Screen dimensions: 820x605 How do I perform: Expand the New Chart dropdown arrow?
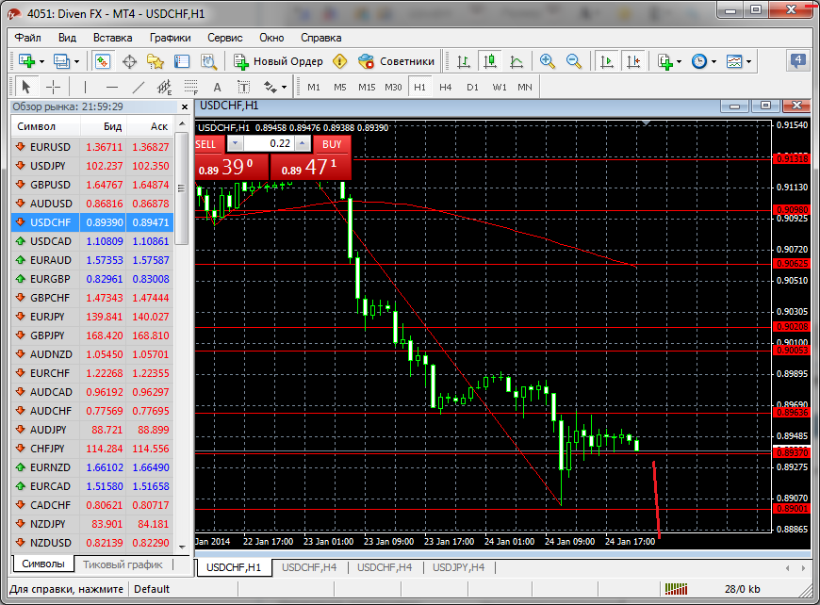(41, 62)
